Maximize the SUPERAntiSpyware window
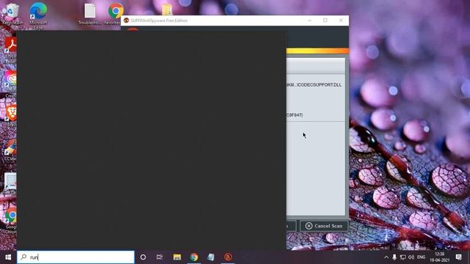470x264 pixels. coord(325,21)
